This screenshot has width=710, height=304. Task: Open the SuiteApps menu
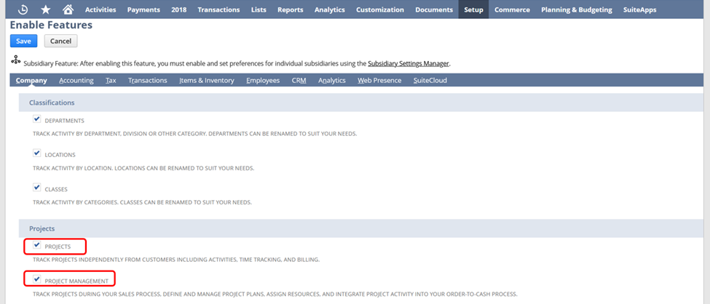639,9
